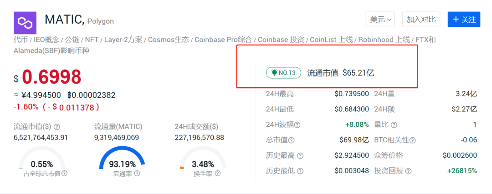Open the 美元 currency dropdown
Image resolution: width=492 pixels, height=194 pixels.
(380, 20)
